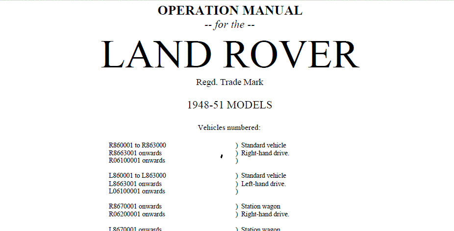Click Right-hand drive. beside R06200001 onwards
Image resolution: width=454 pixels, height=231 pixels.
click(265, 214)
